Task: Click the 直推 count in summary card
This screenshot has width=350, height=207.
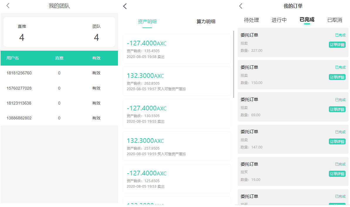Action: 22,37
